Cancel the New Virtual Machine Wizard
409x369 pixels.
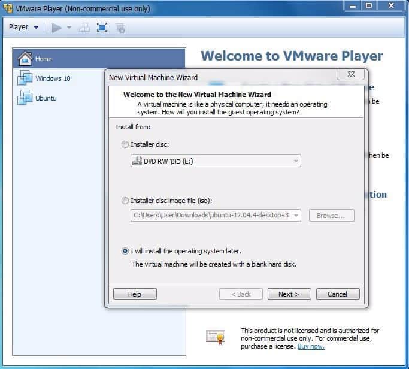pyautogui.click(x=338, y=294)
